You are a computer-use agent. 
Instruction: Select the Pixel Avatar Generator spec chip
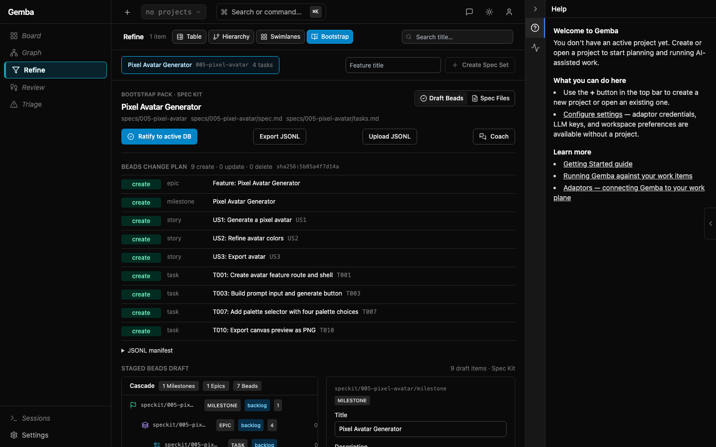click(200, 65)
